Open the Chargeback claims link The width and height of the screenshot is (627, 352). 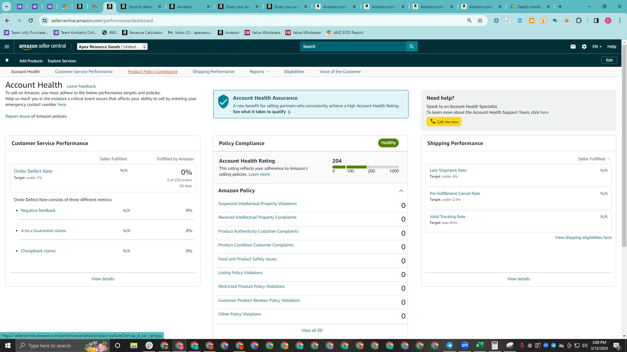(38, 251)
